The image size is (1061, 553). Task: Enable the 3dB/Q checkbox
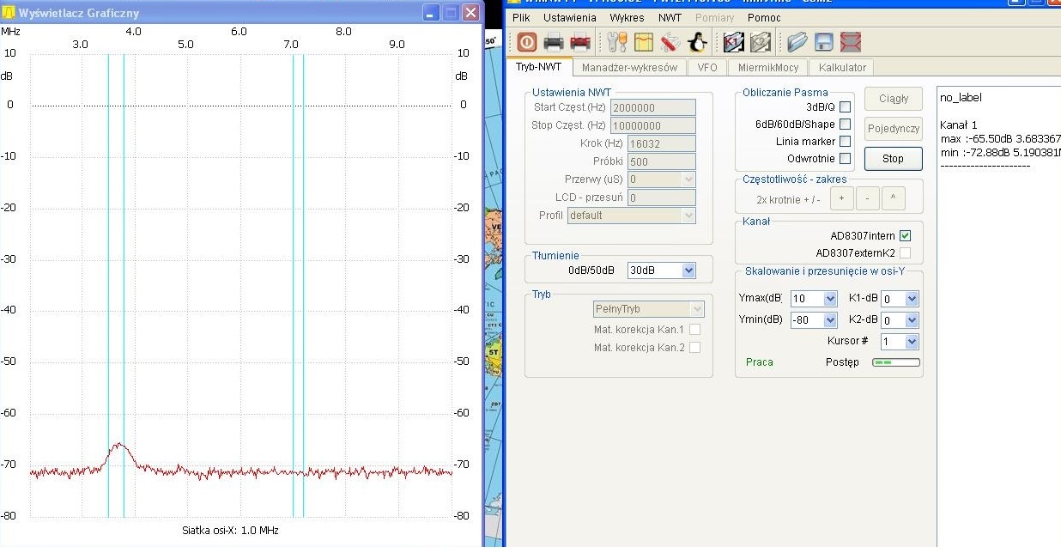pos(845,107)
